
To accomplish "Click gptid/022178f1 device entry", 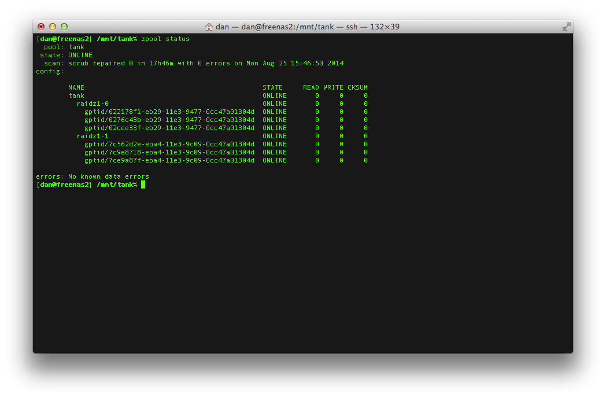I will coord(169,112).
